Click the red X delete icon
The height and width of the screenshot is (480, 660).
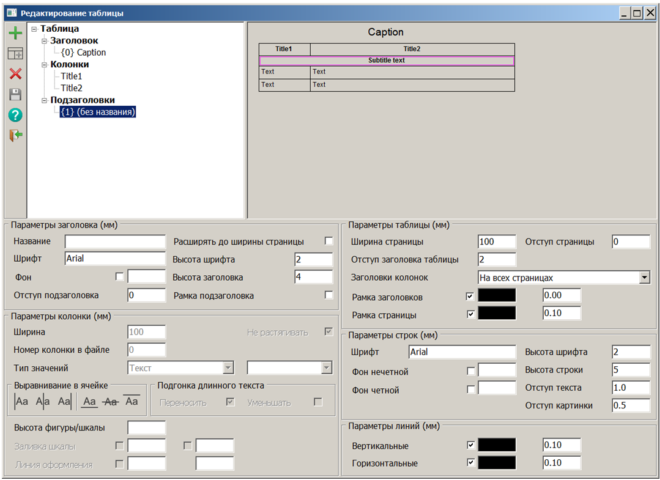click(x=15, y=74)
